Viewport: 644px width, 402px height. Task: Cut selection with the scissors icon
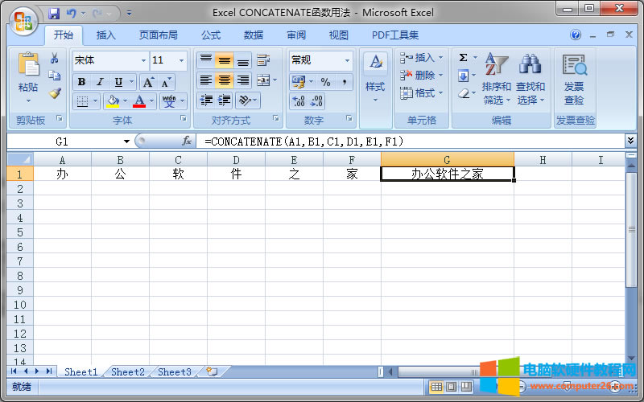(x=54, y=58)
